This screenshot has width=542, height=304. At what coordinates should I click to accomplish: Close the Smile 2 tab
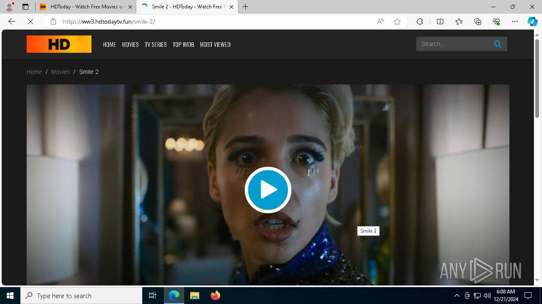231,7
